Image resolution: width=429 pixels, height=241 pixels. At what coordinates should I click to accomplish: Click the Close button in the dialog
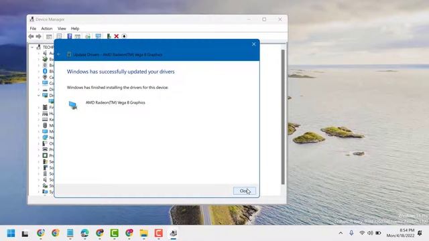coord(244,191)
